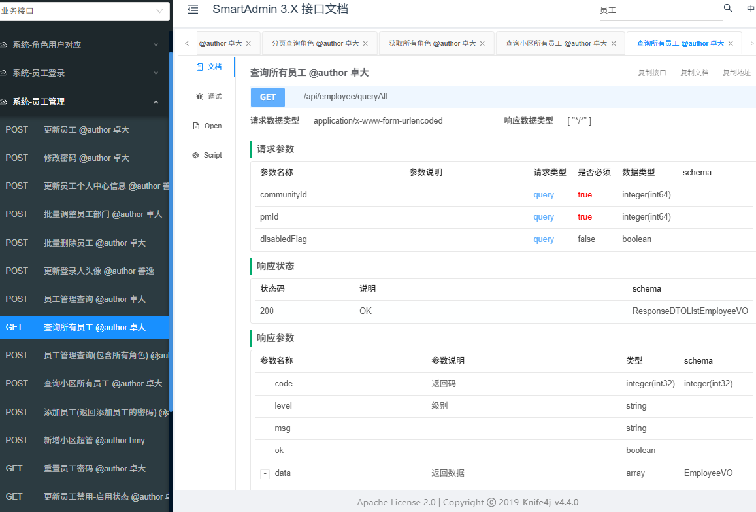Expand 系统-角色用户对应 menu
The height and width of the screenshot is (512, 756).
pos(84,45)
